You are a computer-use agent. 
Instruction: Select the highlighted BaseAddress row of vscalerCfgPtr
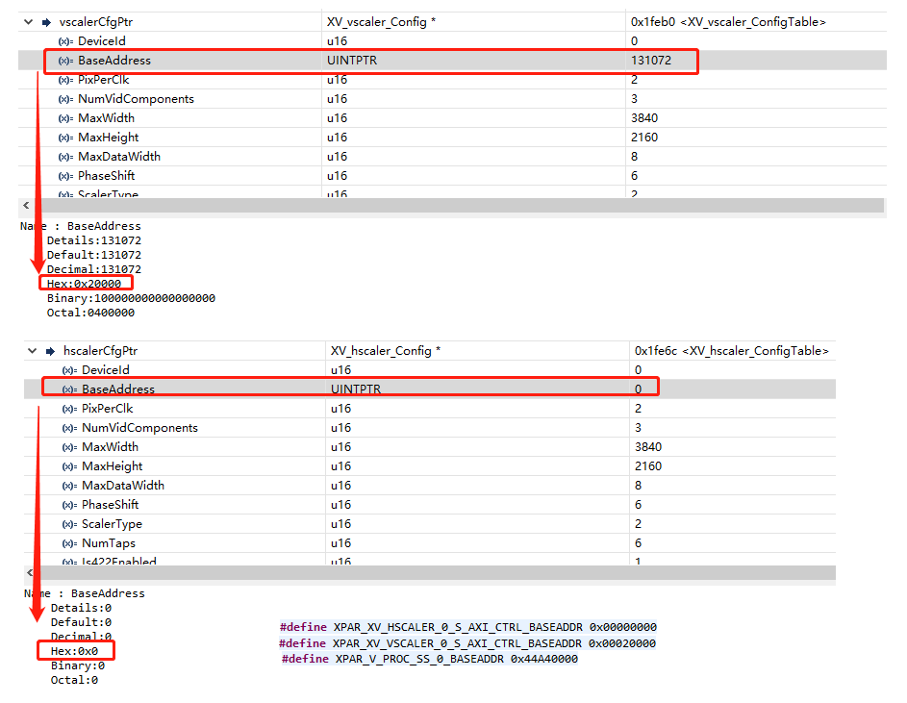[x=192, y=60]
